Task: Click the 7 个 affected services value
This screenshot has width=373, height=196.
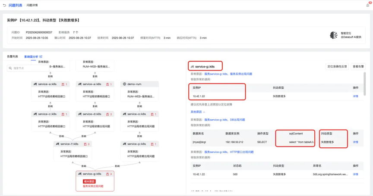Action: click(x=76, y=32)
